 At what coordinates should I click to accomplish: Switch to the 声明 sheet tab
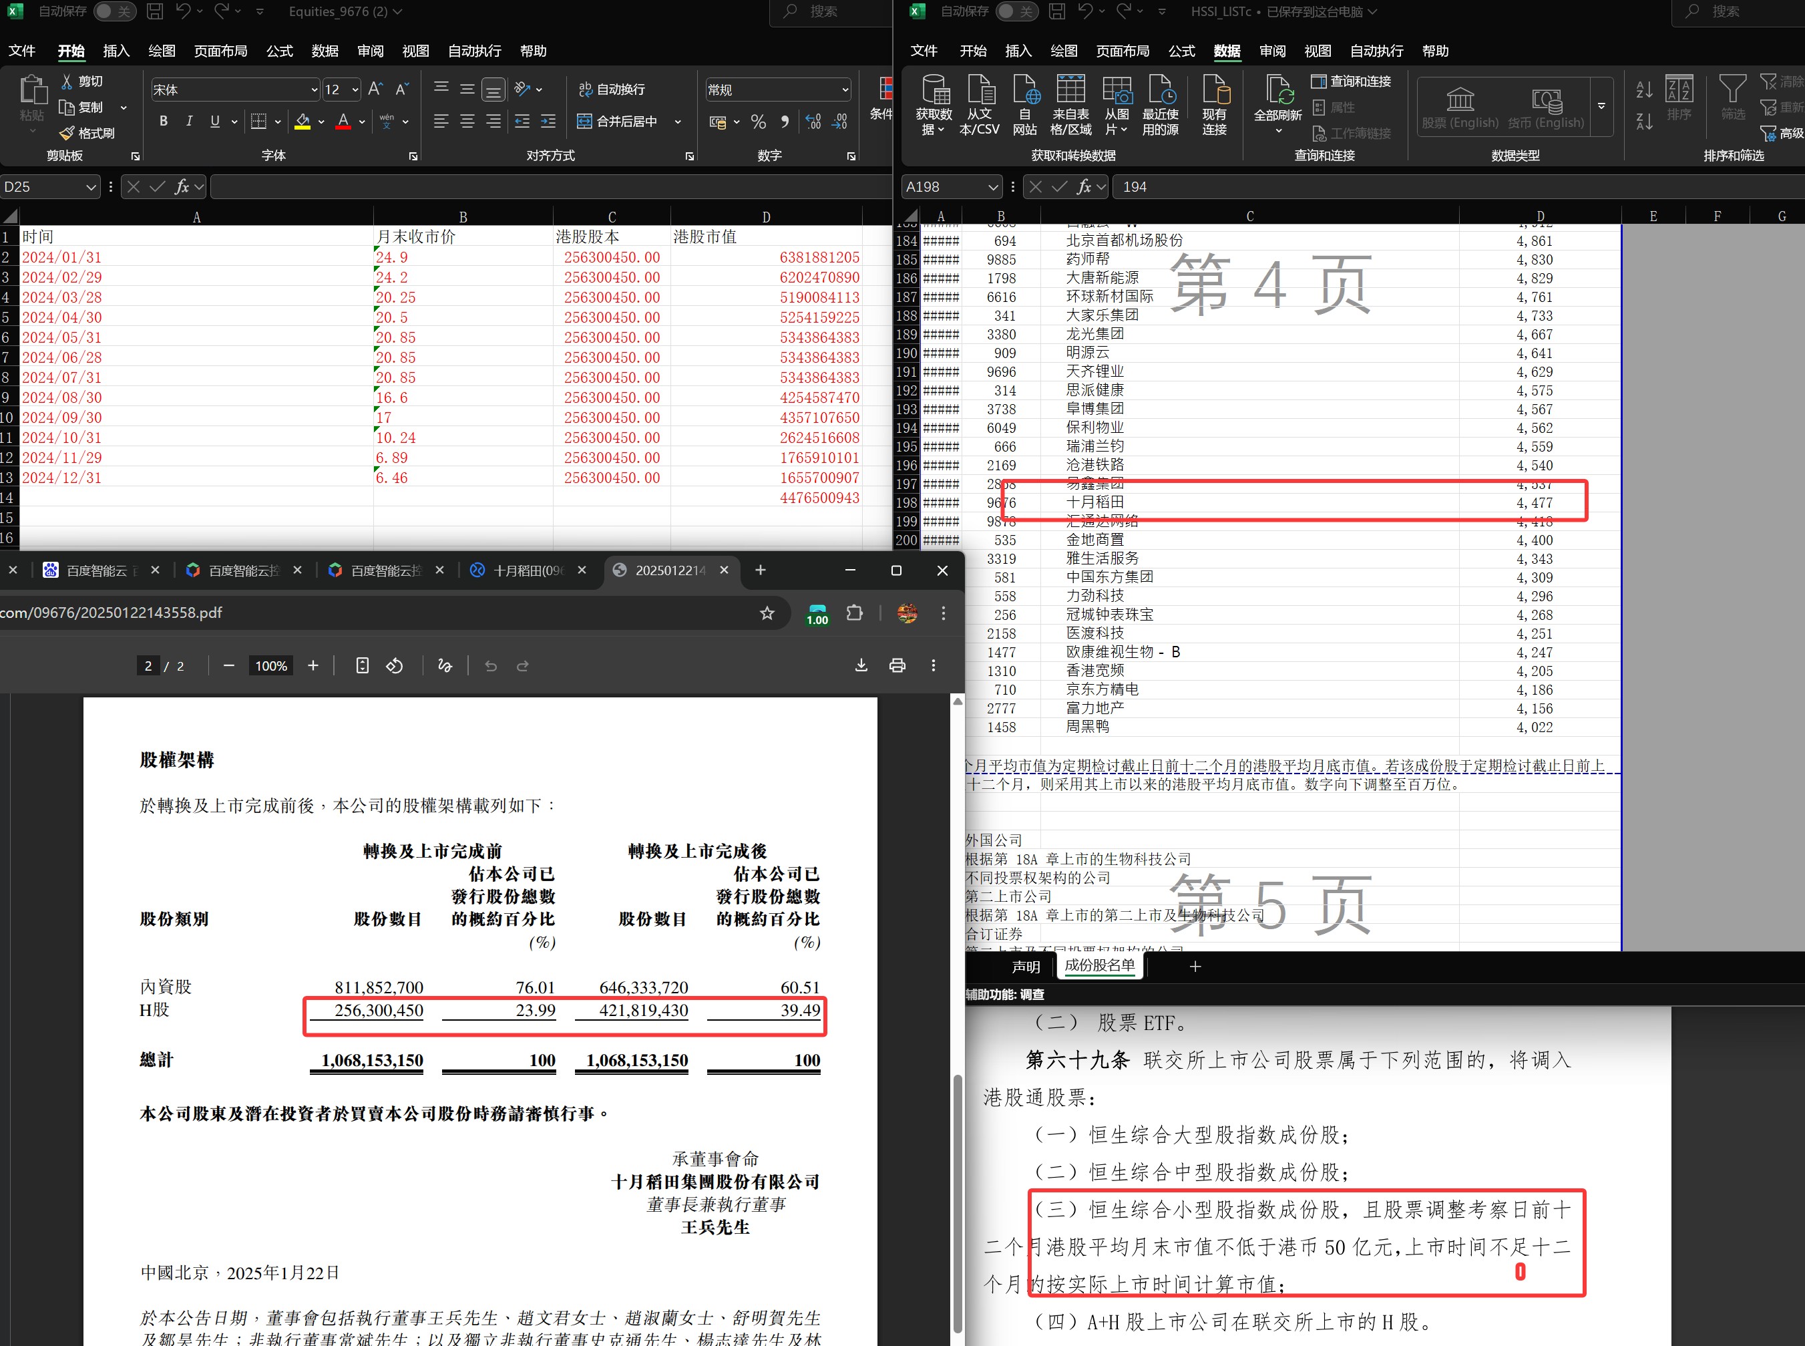[x=1026, y=967]
